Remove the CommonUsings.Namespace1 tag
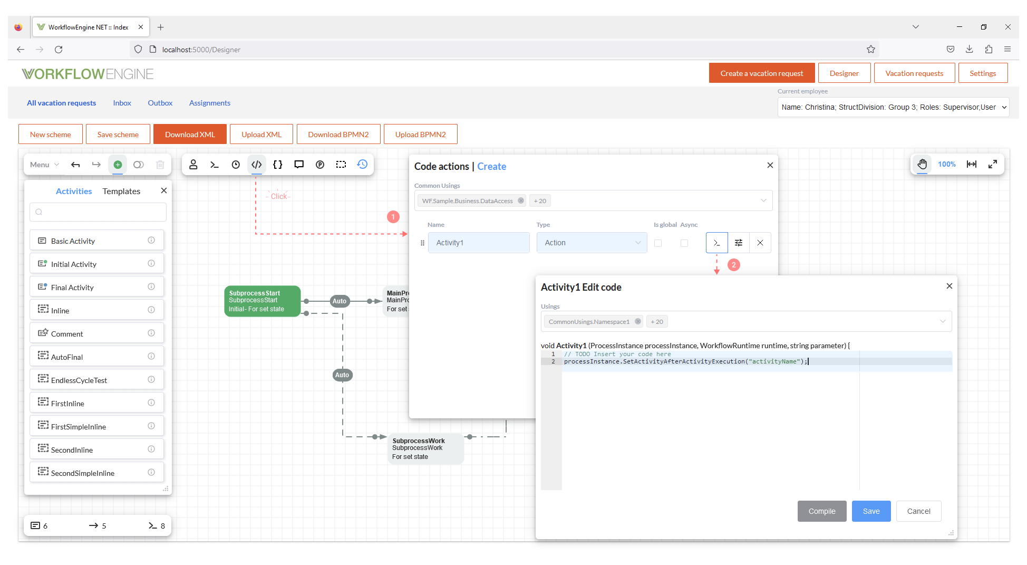 click(638, 321)
